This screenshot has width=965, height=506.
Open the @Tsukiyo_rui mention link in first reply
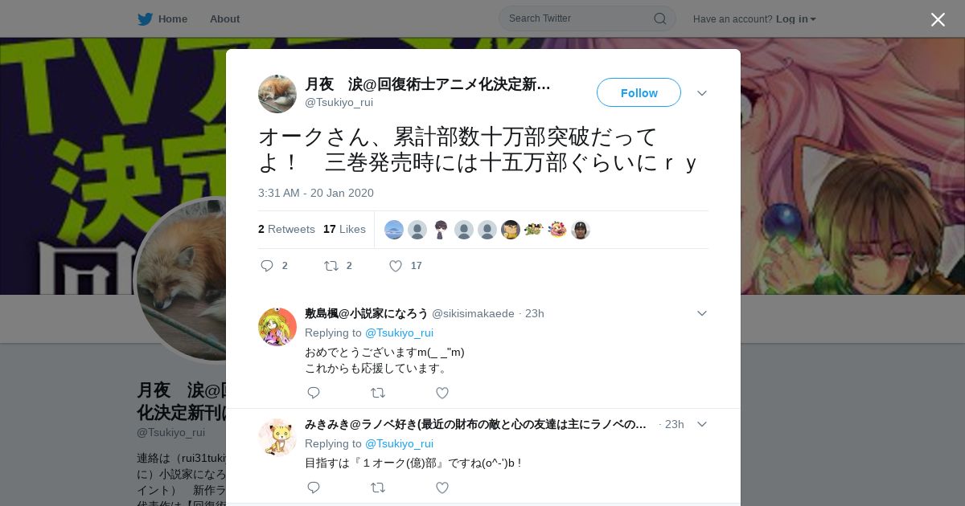click(399, 333)
